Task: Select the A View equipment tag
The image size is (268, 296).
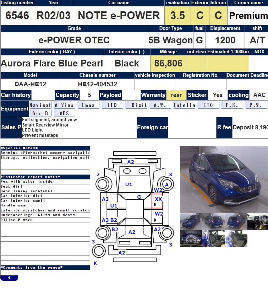Action: 64,105
